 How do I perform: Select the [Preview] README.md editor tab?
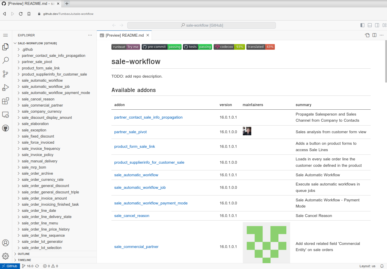pyautogui.click(x=124, y=35)
